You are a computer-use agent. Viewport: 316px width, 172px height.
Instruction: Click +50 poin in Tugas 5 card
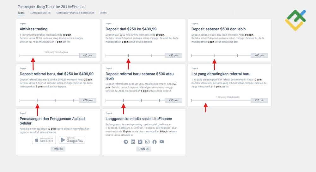click(173, 100)
